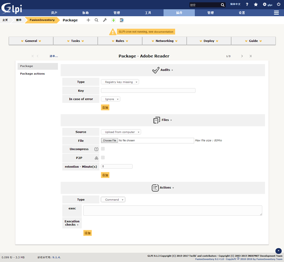
Task: Open the action Type Command dropdown
Action: pos(113,200)
